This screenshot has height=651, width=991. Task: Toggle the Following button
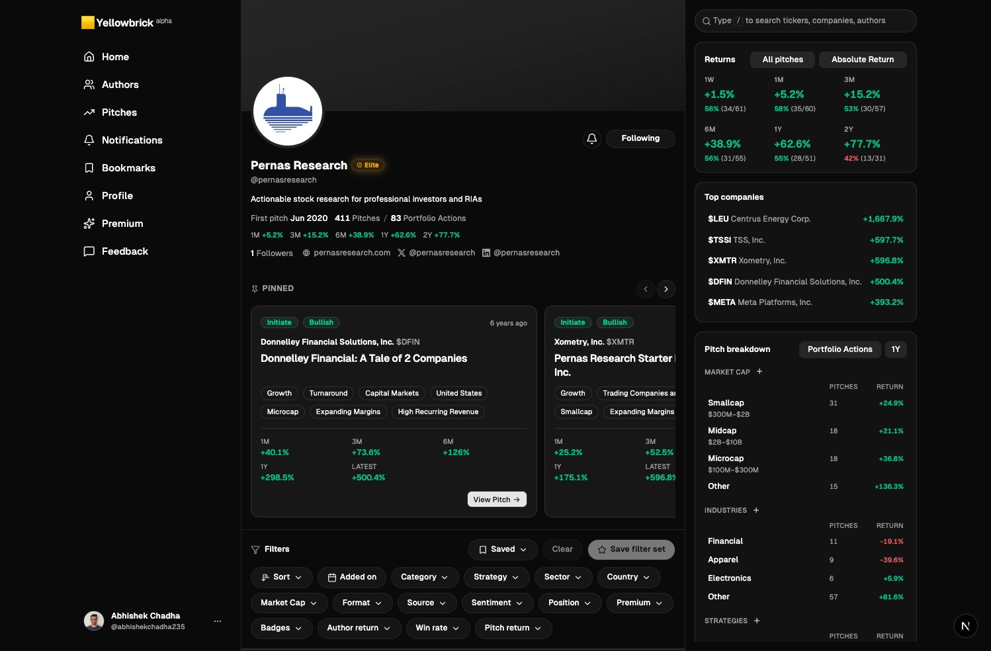click(640, 138)
